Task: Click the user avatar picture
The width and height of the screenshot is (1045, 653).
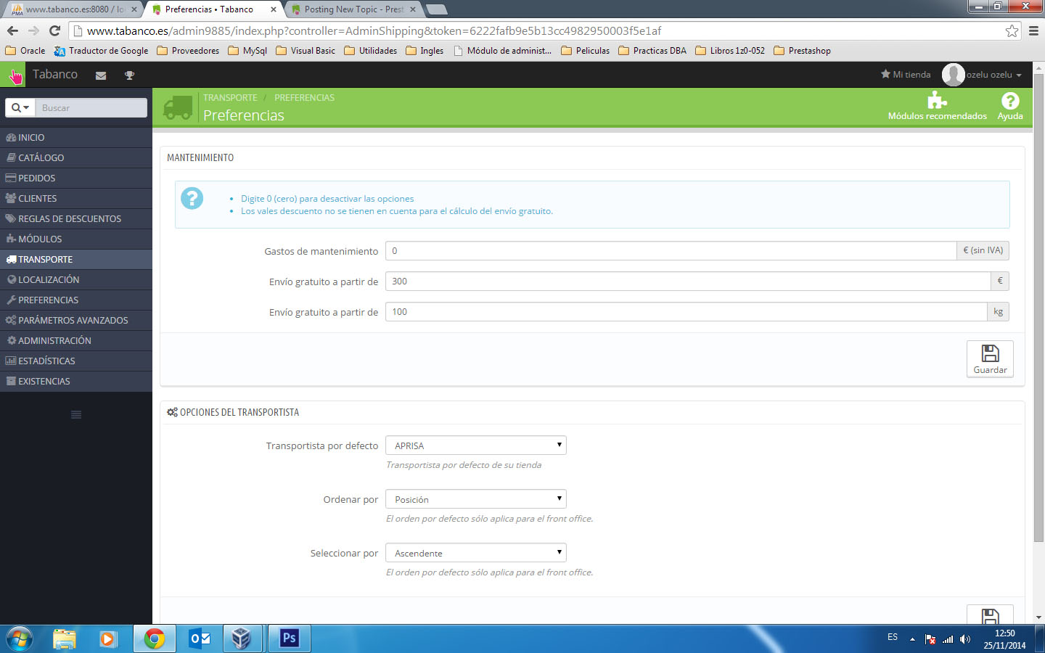Action: tap(953, 75)
